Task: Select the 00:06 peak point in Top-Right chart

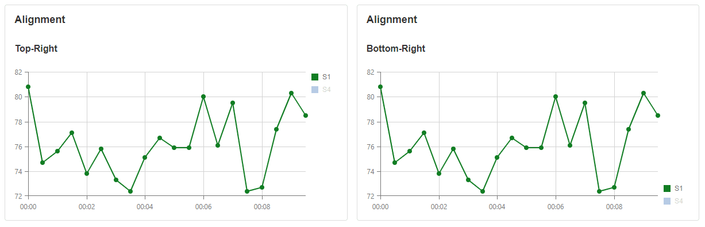Action: pyautogui.click(x=203, y=97)
